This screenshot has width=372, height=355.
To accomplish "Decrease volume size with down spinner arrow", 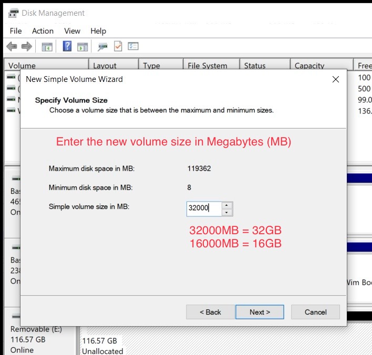I will [x=226, y=213].
